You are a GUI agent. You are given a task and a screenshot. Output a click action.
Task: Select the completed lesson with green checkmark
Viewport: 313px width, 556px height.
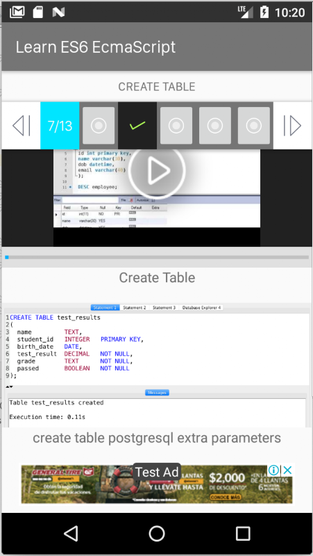[137, 126]
